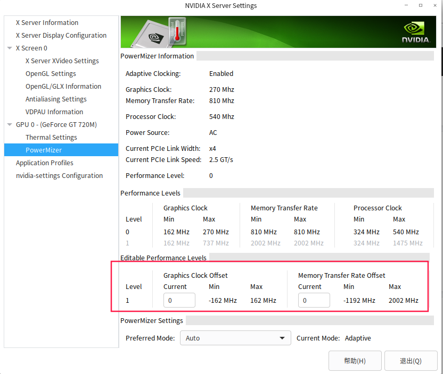This screenshot has width=443, height=374.
Task: Maximize the NVIDIA X Server Settings window
Action: [x=421, y=5]
